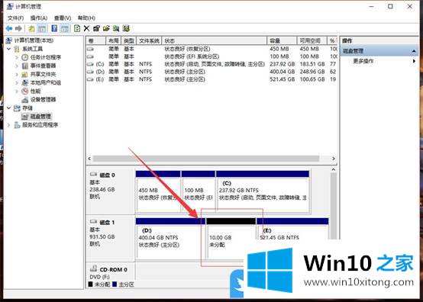Select the (E:) 521.45 GB NTFS partition block
This screenshot has width=423, height=302.
[292, 229]
